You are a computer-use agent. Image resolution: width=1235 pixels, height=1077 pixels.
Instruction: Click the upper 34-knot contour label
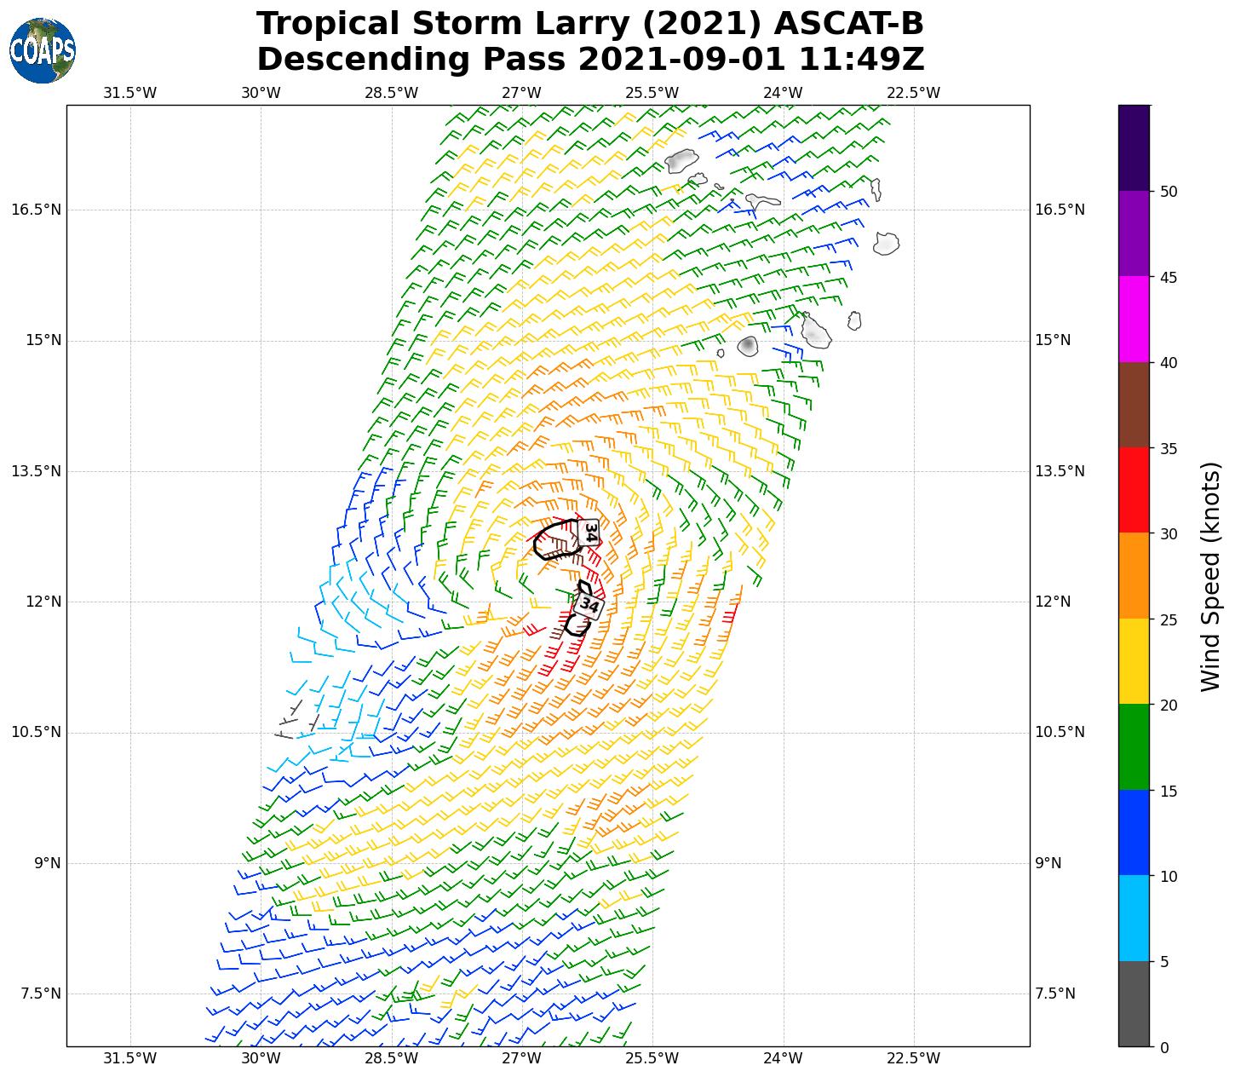click(x=589, y=533)
